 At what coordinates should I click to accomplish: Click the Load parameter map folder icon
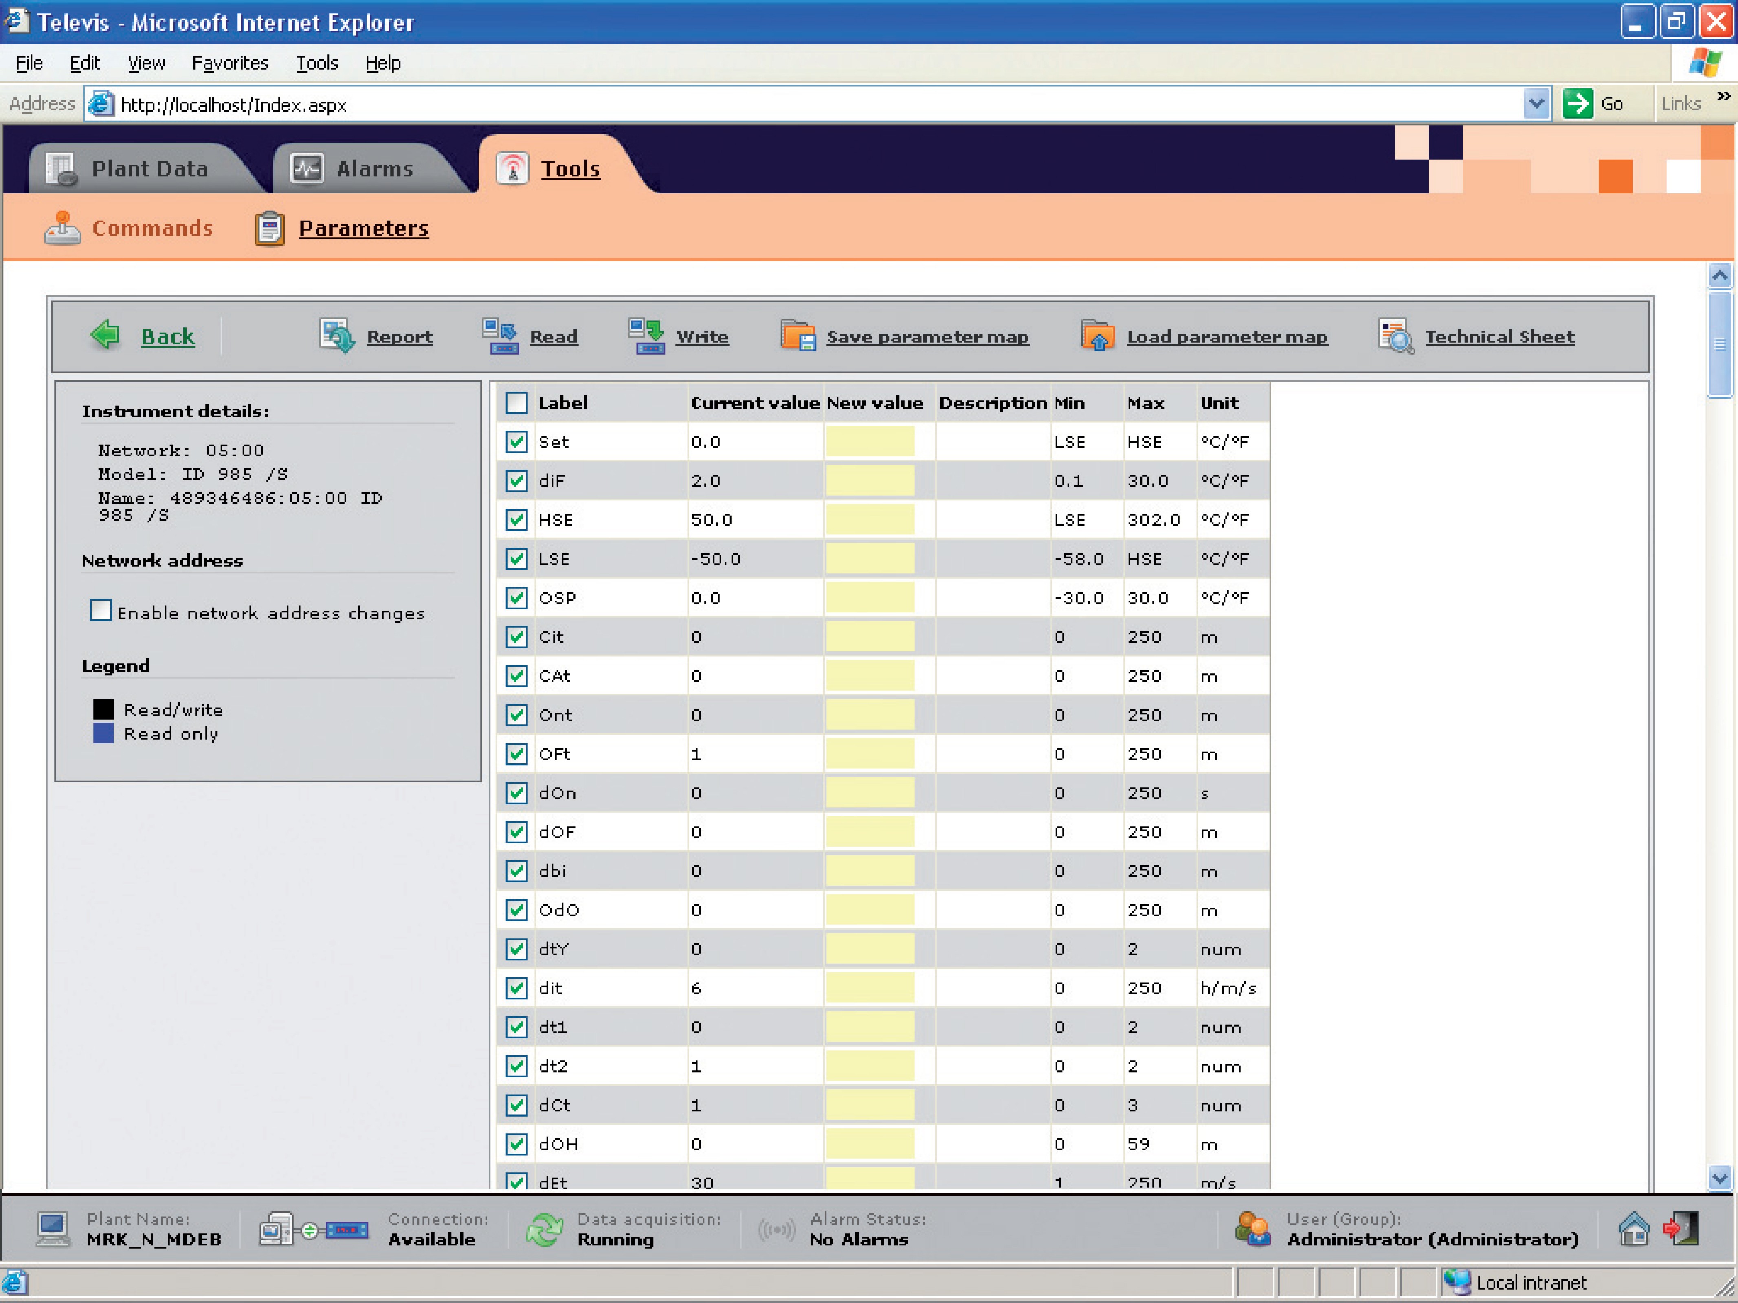pos(1098,336)
